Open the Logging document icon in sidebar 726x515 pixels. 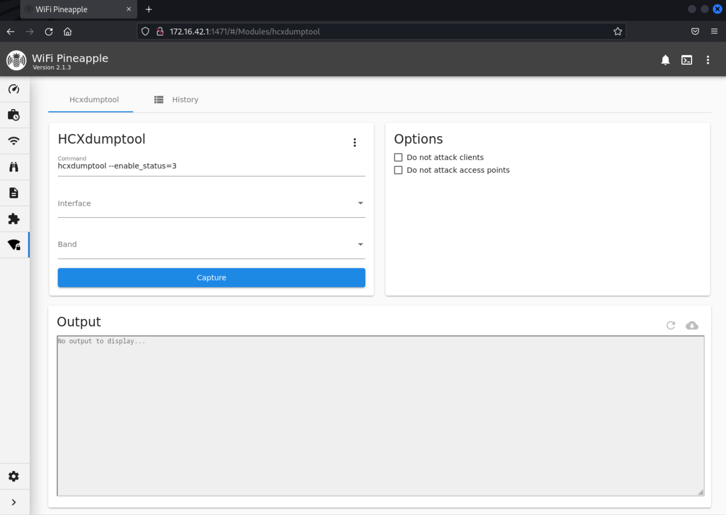click(14, 193)
